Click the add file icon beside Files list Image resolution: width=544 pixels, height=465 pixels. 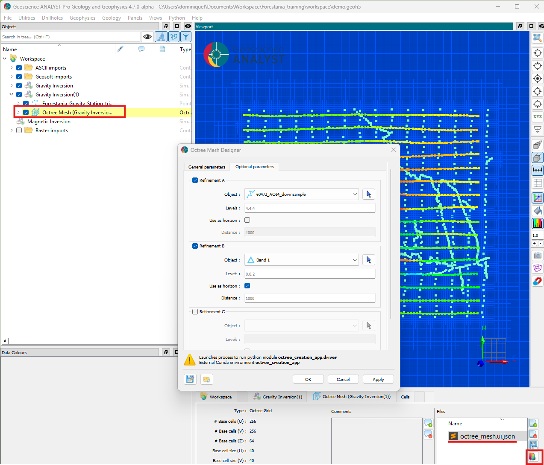[533, 423]
